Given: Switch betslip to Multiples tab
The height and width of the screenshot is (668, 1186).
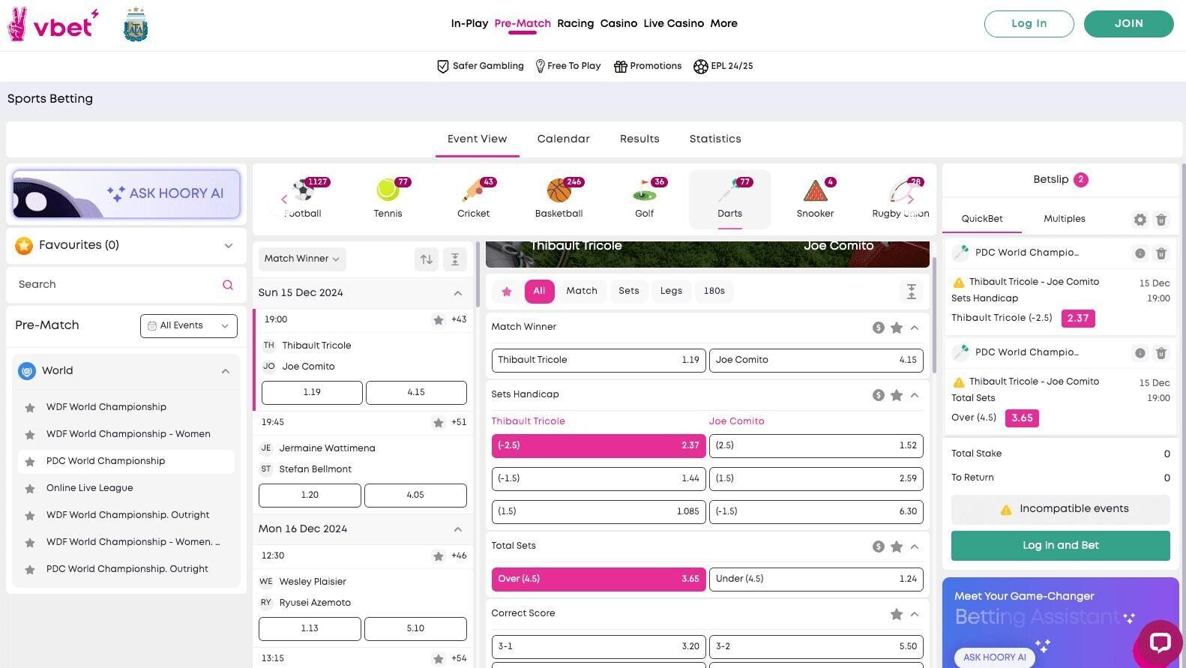Looking at the screenshot, I should (x=1064, y=219).
